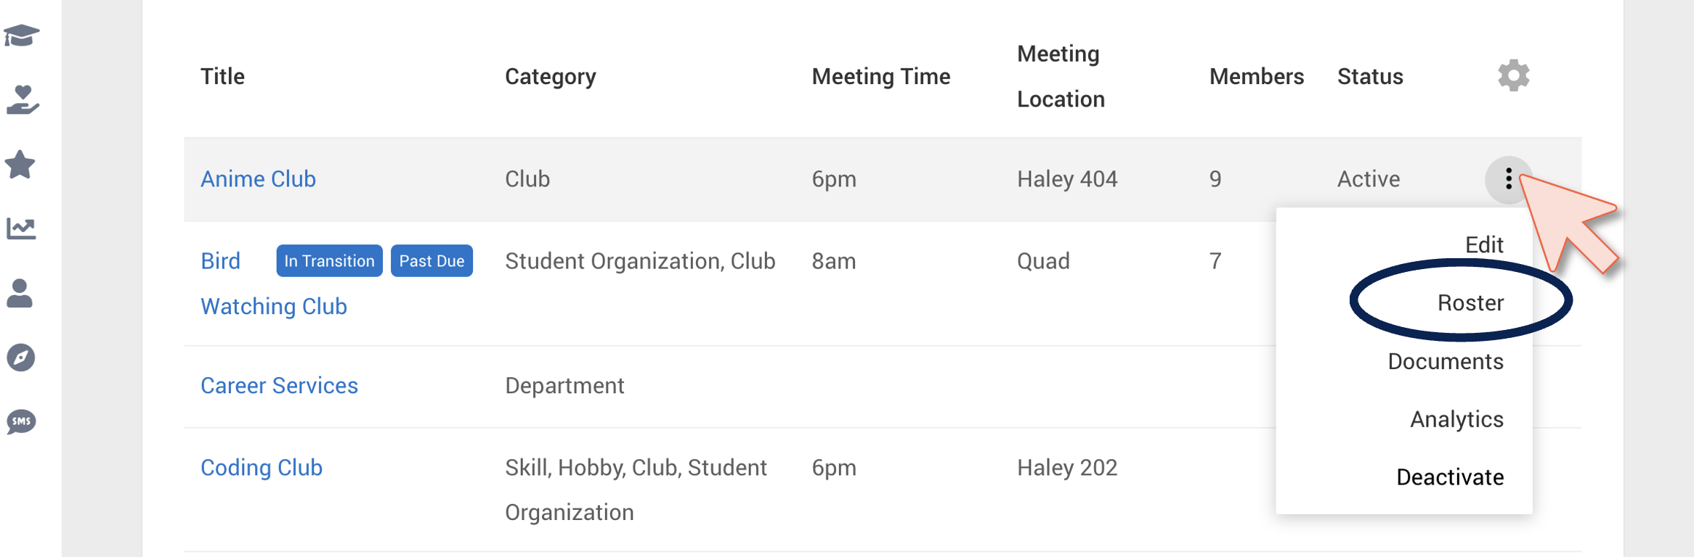Open the Anime Club link

pos(258,179)
